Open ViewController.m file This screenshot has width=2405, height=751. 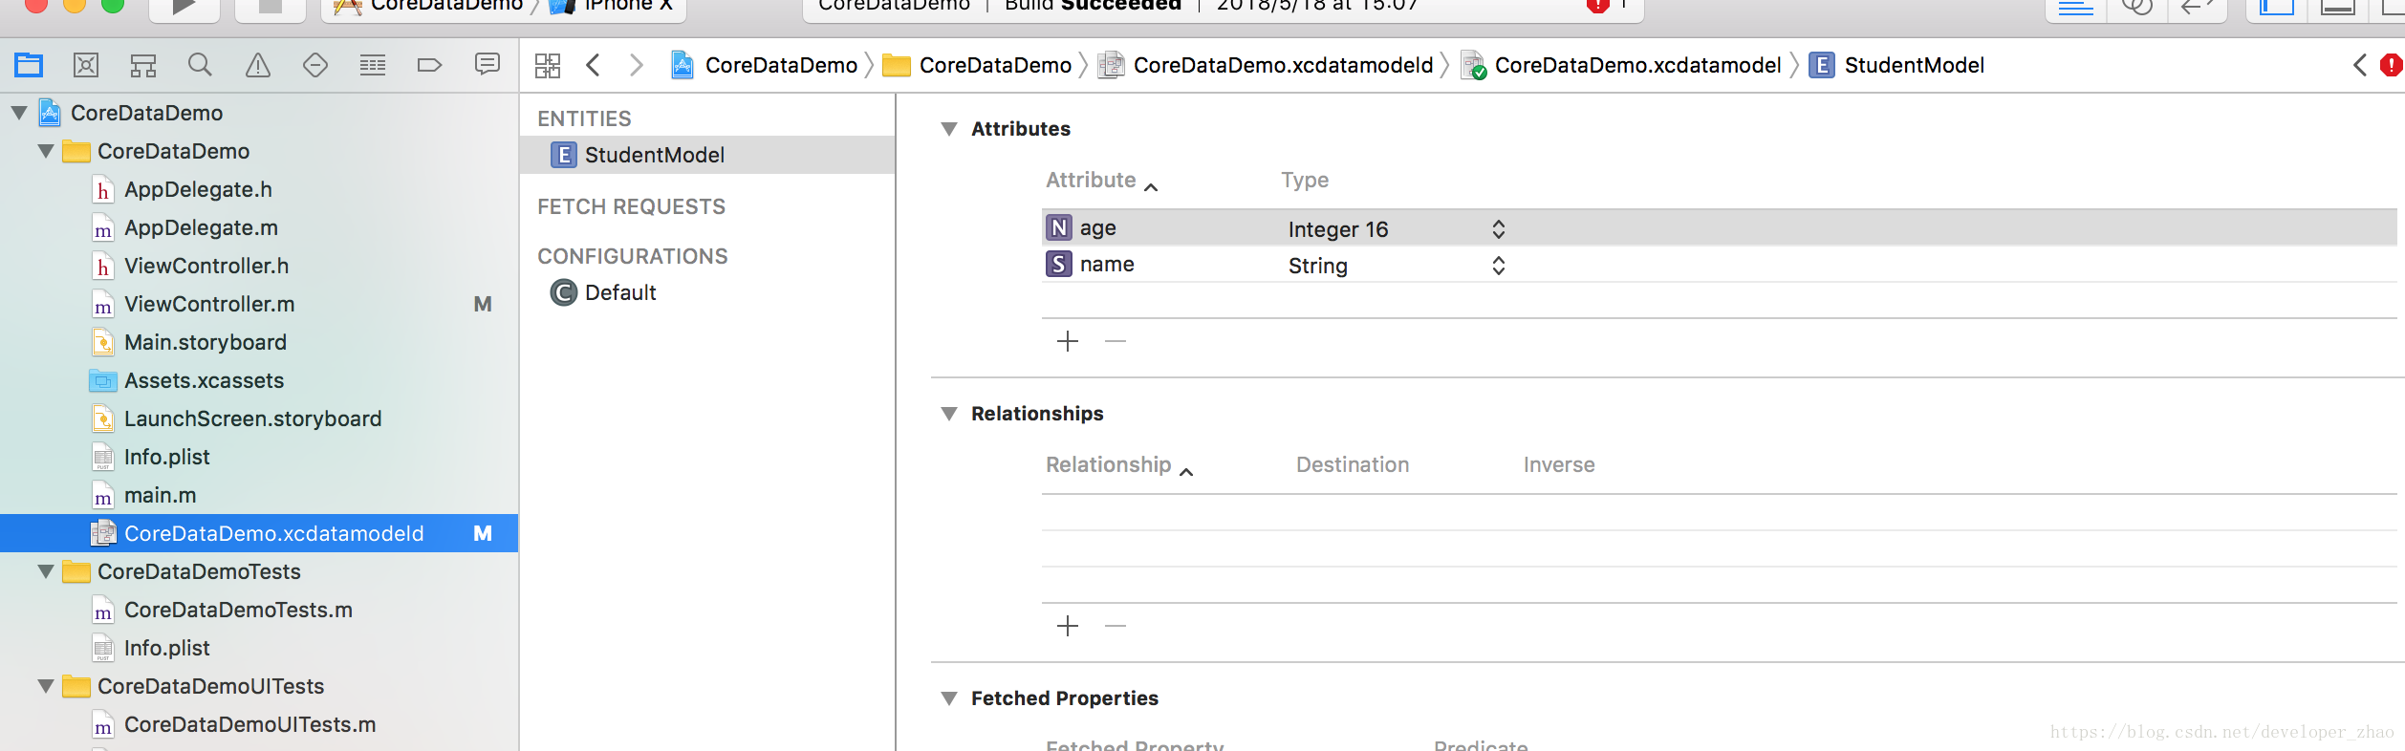click(209, 304)
